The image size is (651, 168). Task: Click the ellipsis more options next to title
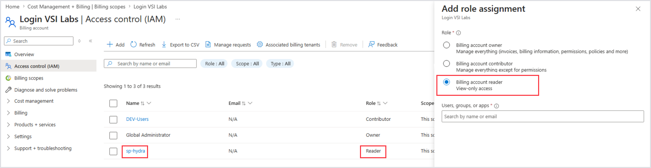click(x=178, y=19)
